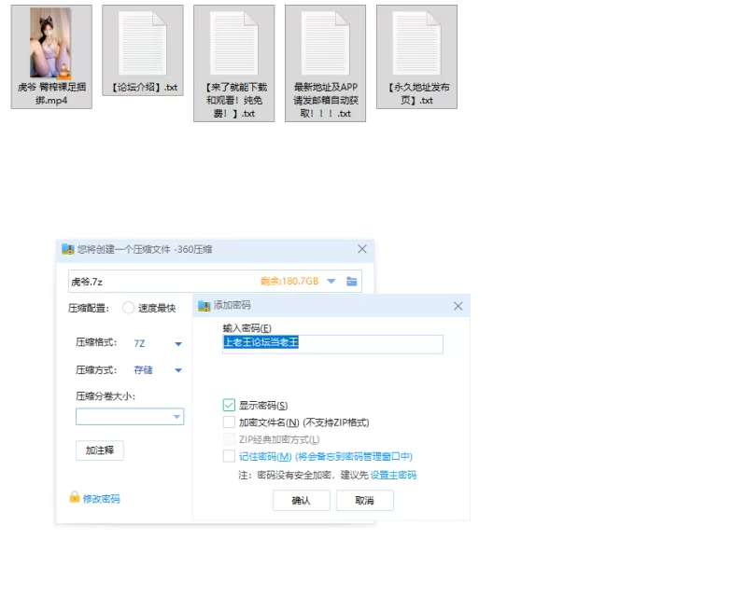This screenshot has width=747, height=609.
Task: Select the 【永久地址发布页】.txt file icon
Action: click(x=416, y=44)
